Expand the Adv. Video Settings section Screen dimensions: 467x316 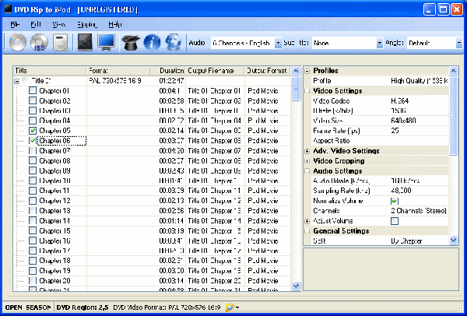coord(307,150)
